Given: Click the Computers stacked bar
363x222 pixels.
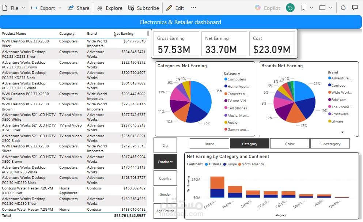Looking at the screenshot, I should tap(217, 187).
